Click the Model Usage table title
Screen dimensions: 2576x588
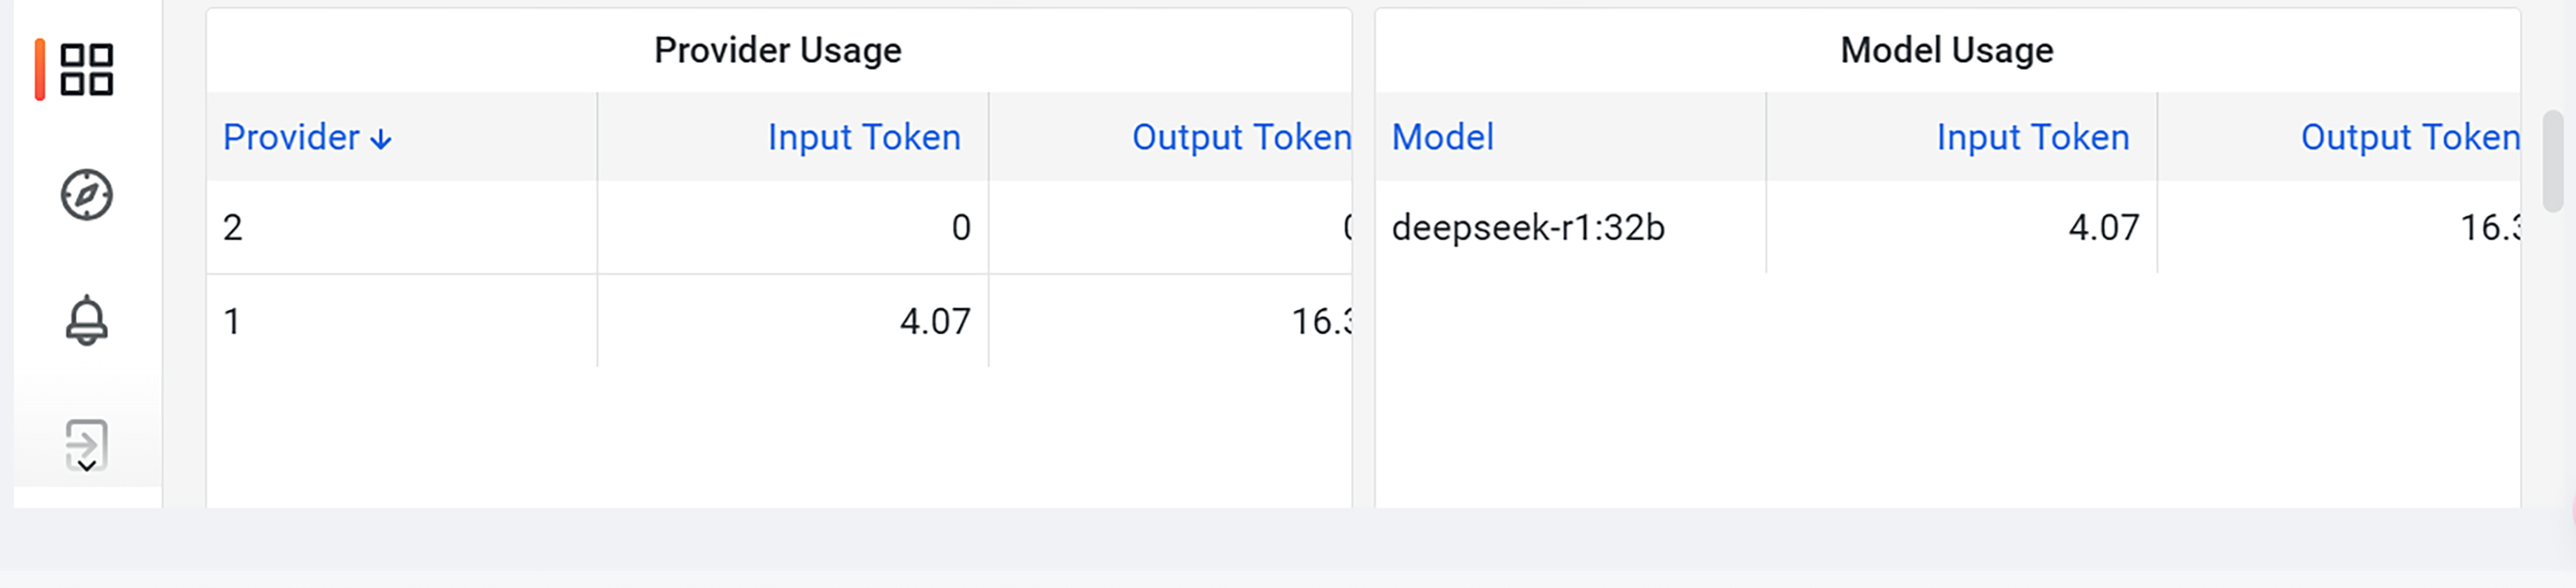coord(1946,50)
